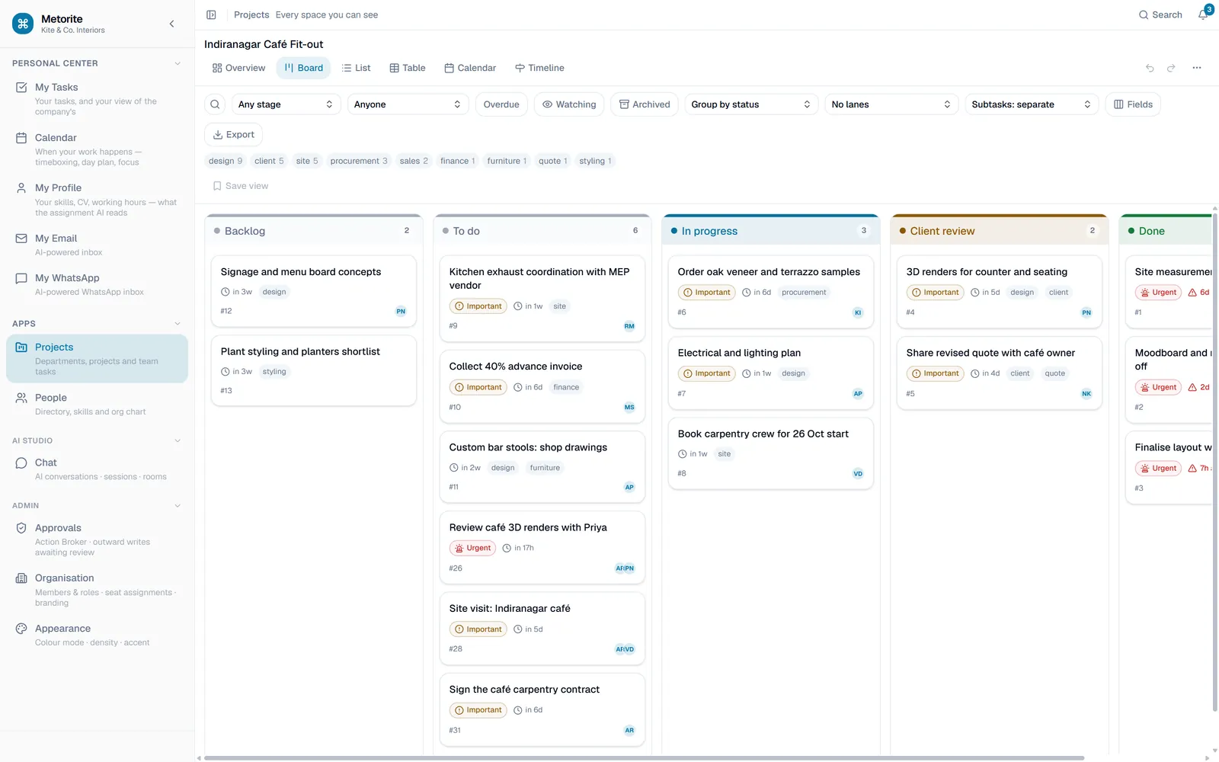
Task: Open the more options ellipsis menu
Action: pos(1197,68)
